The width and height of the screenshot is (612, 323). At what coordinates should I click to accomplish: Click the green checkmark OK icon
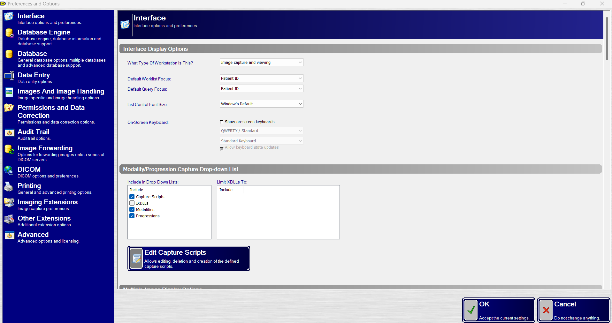point(471,310)
